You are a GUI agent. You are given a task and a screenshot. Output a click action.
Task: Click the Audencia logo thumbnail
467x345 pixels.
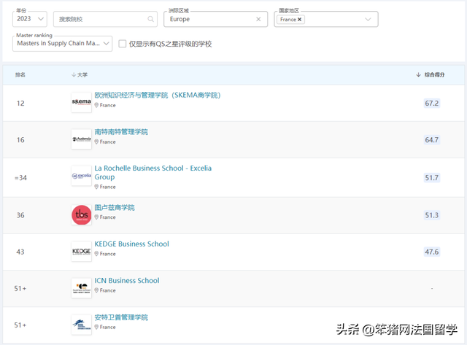81,139
